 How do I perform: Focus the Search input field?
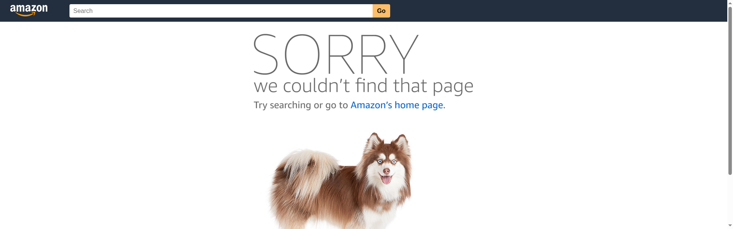click(x=221, y=11)
